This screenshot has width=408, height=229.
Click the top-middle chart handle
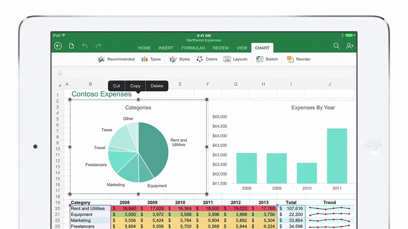pyautogui.click(x=138, y=100)
